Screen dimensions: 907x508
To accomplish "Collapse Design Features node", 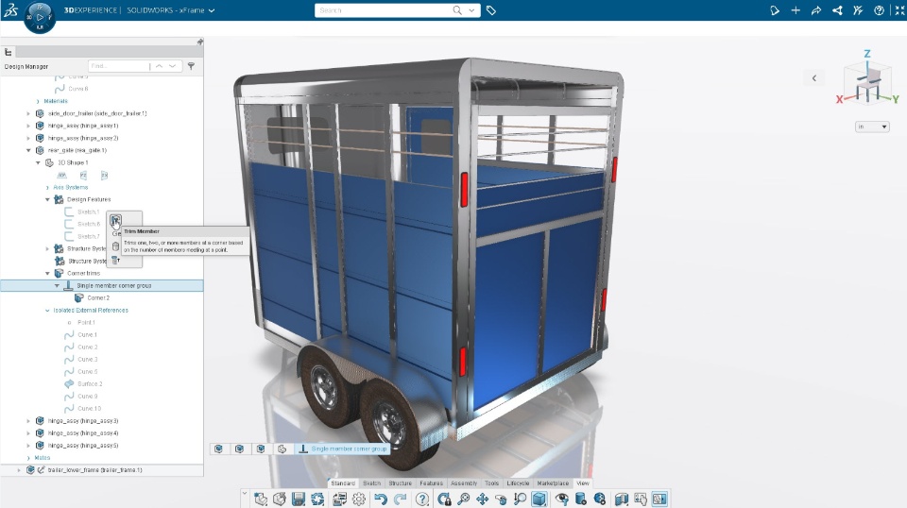I will (47, 199).
